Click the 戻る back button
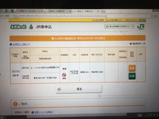This screenshot has height=119, width=159. [x=79, y=89]
